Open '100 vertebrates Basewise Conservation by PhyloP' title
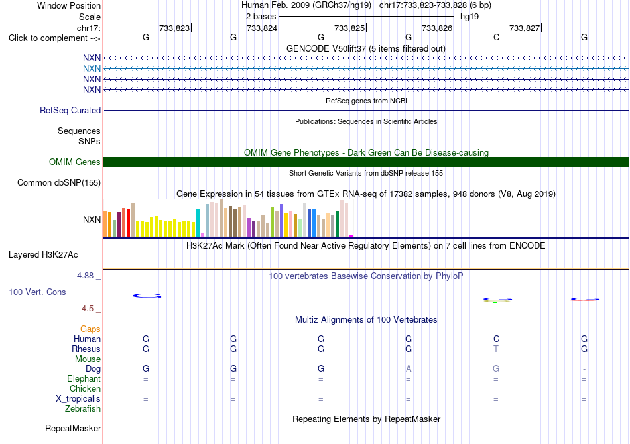Screen dimensions: 630x444 365,276
